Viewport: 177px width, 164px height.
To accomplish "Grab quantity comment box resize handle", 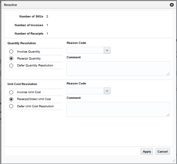I will pyautogui.click(x=168, y=74).
